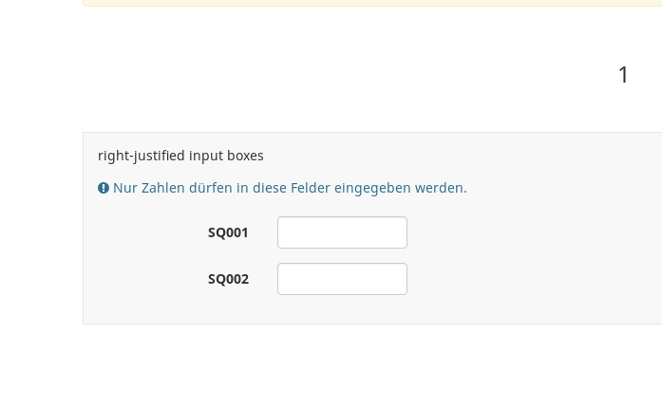The height and width of the screenshot is (408, 662).
Task: Click the blue info icon beside the hint
Action: (104, 188)
